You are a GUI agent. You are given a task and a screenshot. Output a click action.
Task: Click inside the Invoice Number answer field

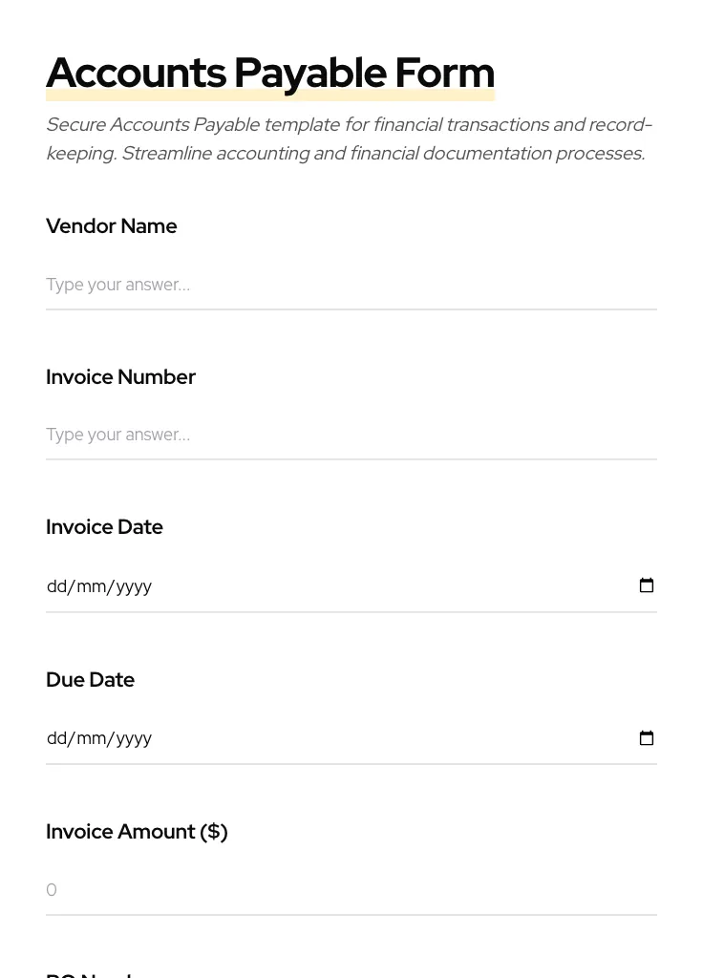click(287, 435)
